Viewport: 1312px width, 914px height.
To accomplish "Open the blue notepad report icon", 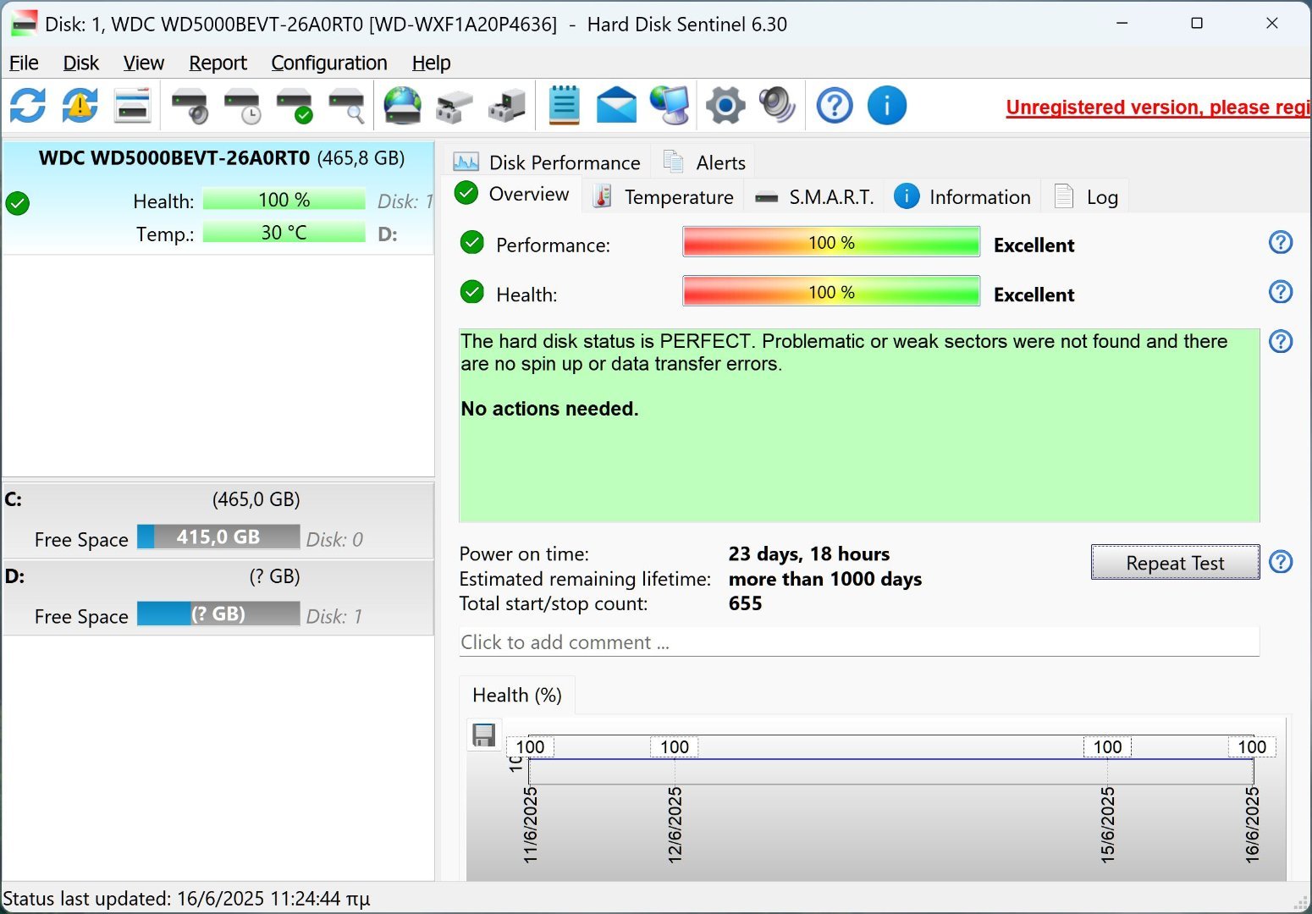I will 564,106.
